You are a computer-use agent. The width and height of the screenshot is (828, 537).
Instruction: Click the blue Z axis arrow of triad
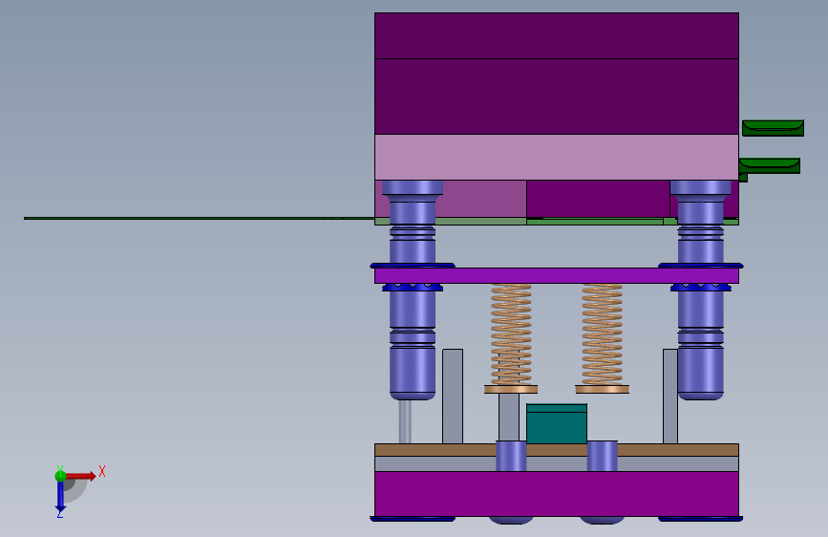pos(60,495)
